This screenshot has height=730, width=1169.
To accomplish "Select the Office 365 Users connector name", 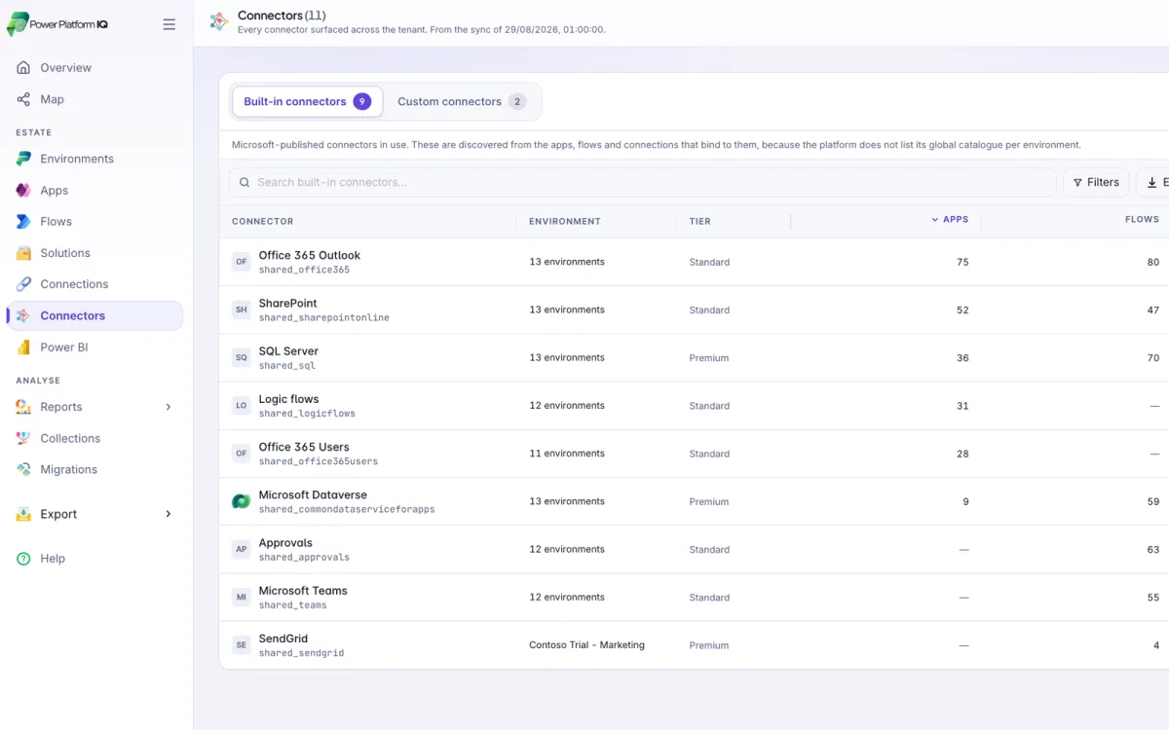I will pyautogui.click(x=304, y=447).
